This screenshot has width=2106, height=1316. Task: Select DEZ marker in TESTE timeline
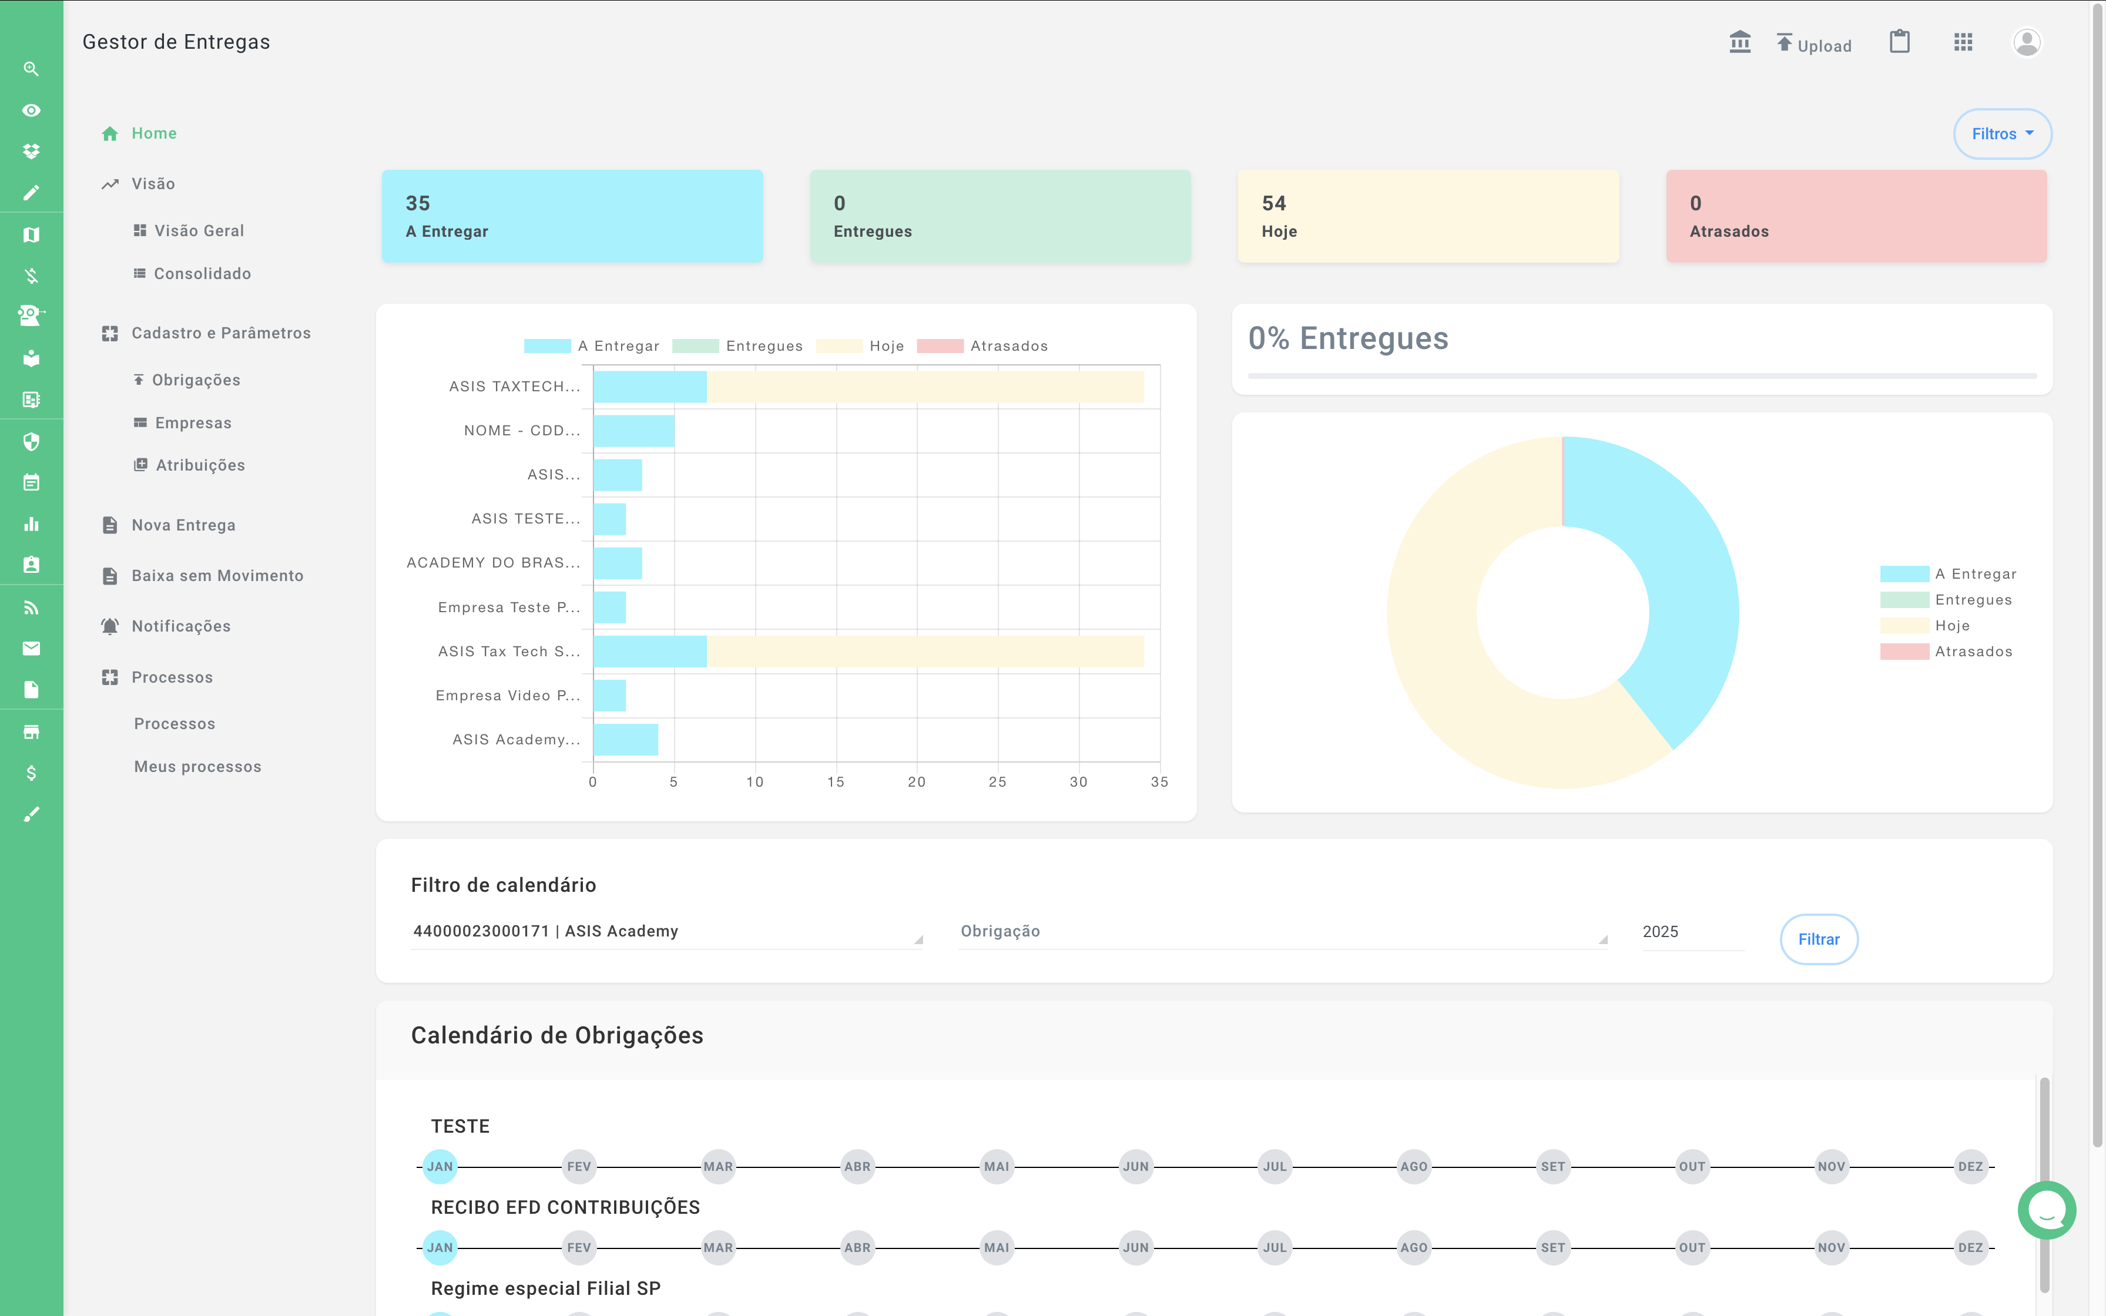click(1970, 1166)
